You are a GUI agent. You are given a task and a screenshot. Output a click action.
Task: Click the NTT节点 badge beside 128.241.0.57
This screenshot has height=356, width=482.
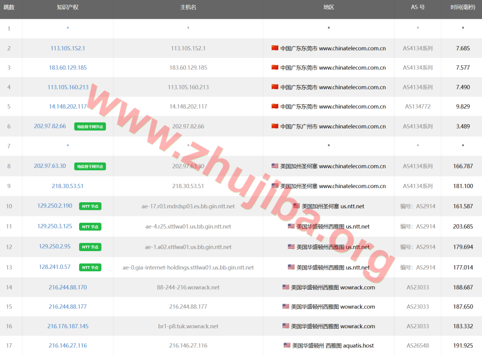pos(90,267)
